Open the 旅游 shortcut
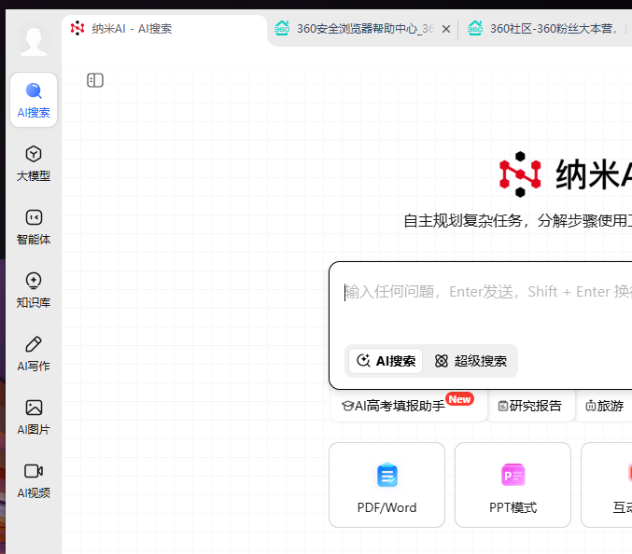 coord(604,406)
